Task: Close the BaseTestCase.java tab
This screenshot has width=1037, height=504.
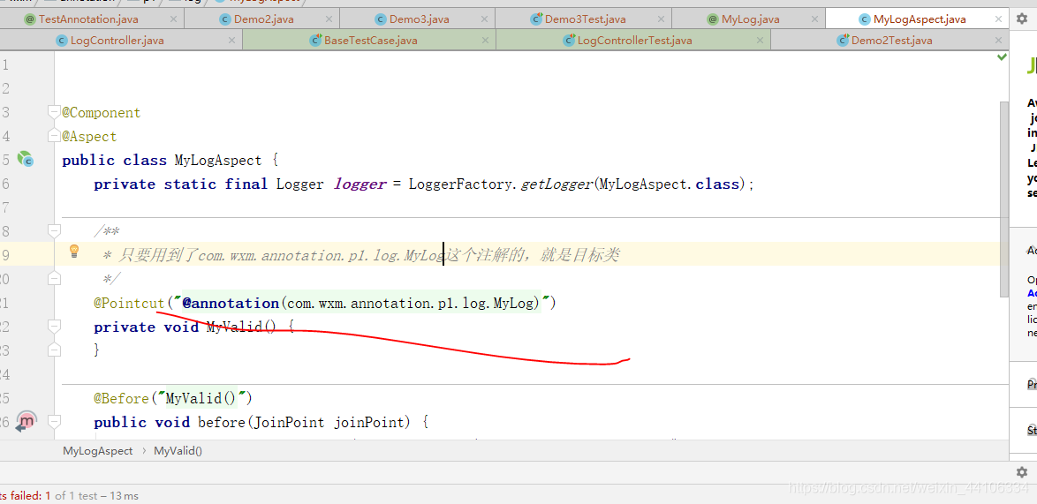Action: pyautogui.click(x=484, y=41)
